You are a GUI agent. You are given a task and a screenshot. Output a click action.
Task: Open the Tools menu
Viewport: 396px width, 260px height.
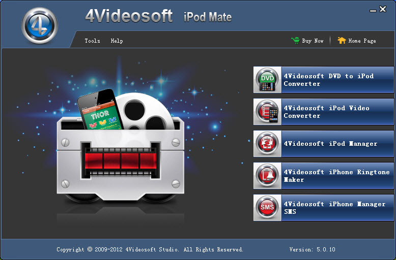pos(93,41)
